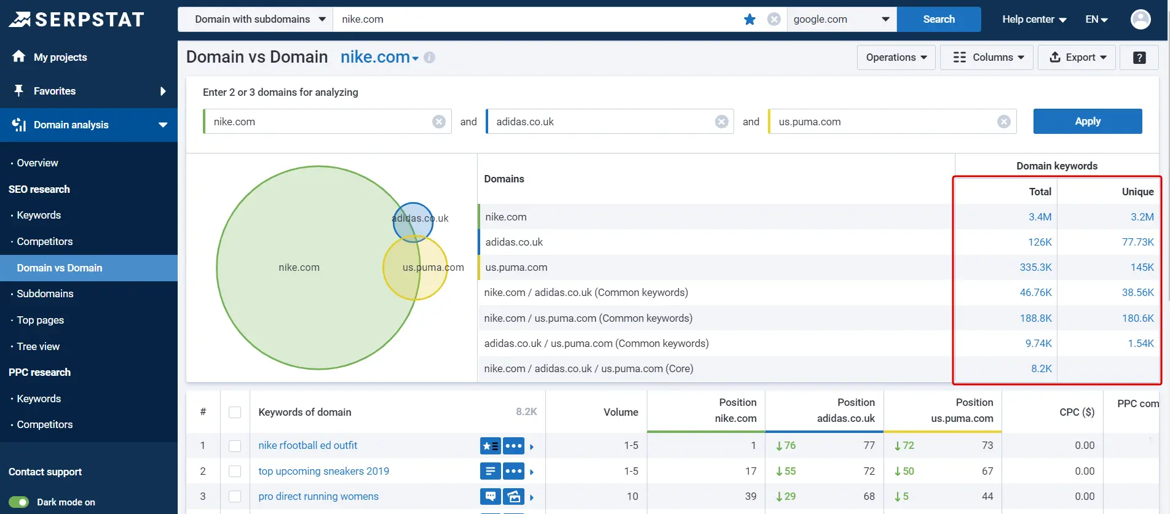Clear the nike.com domain field
Screen dimensions: 1170x514
tap(439, 122)
